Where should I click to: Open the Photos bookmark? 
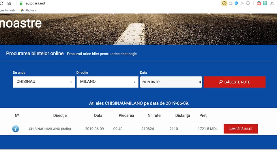click(28, 10)
